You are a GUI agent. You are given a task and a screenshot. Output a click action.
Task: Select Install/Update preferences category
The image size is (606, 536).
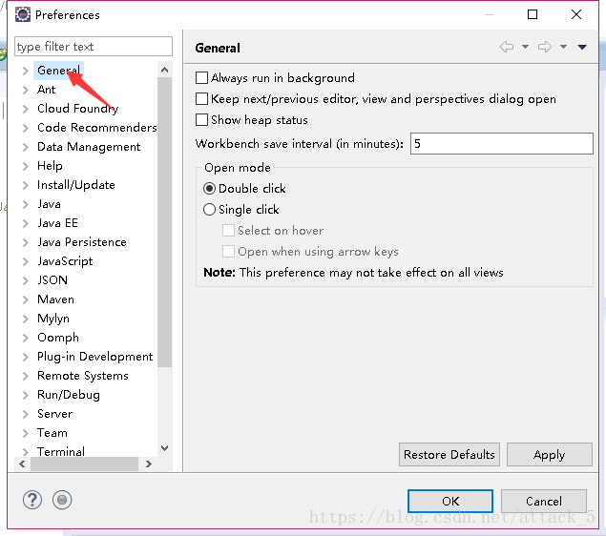click(76, 185)
